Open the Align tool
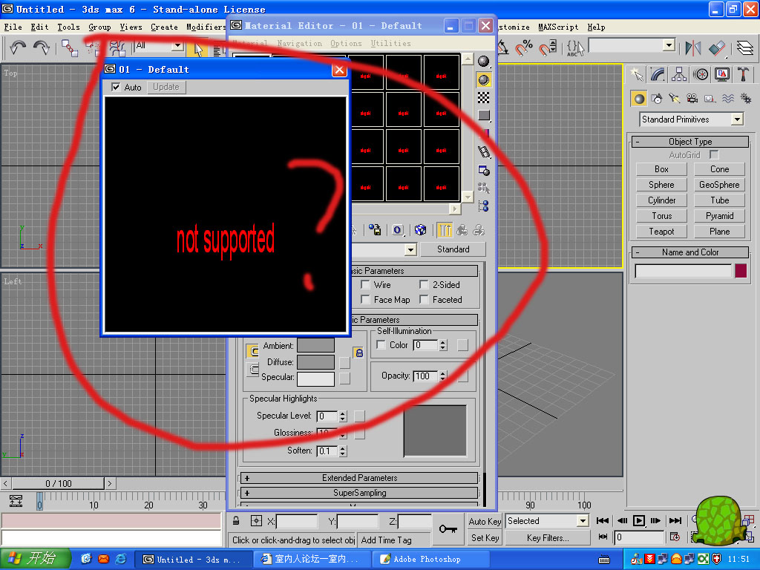This screenshot has height=570, width=760. (x=717, y=48)
